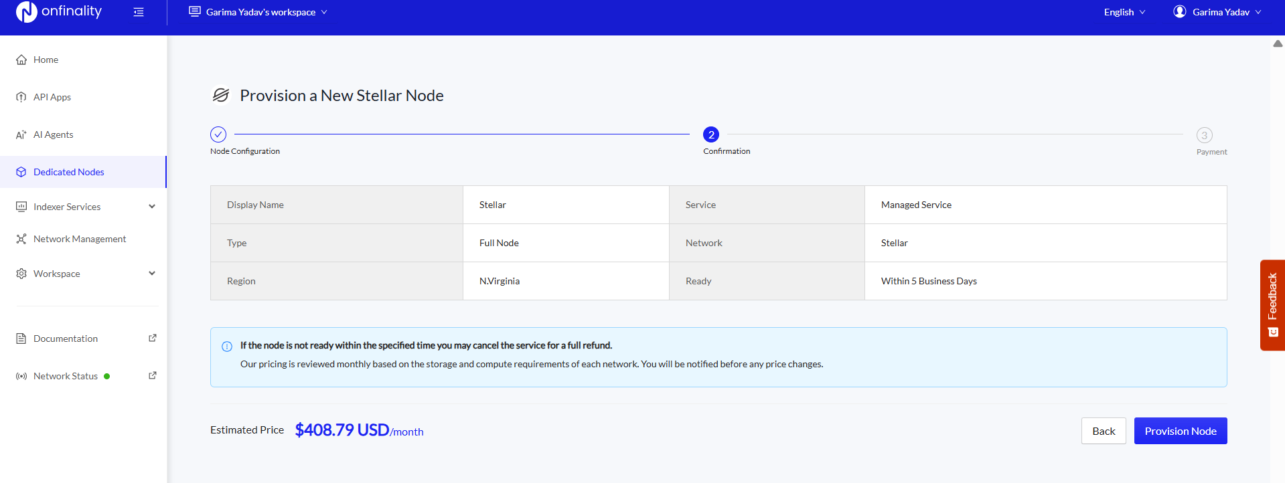Click the Documentation page icon
1285x483 pixels.
point(21,339)
